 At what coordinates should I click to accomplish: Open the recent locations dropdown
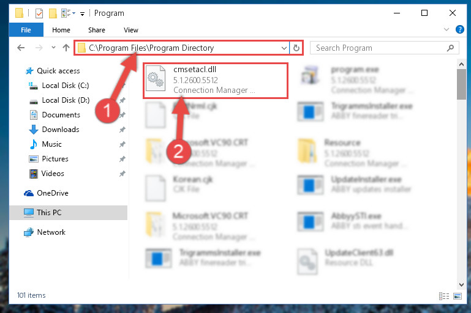click(x=53, y=47)
